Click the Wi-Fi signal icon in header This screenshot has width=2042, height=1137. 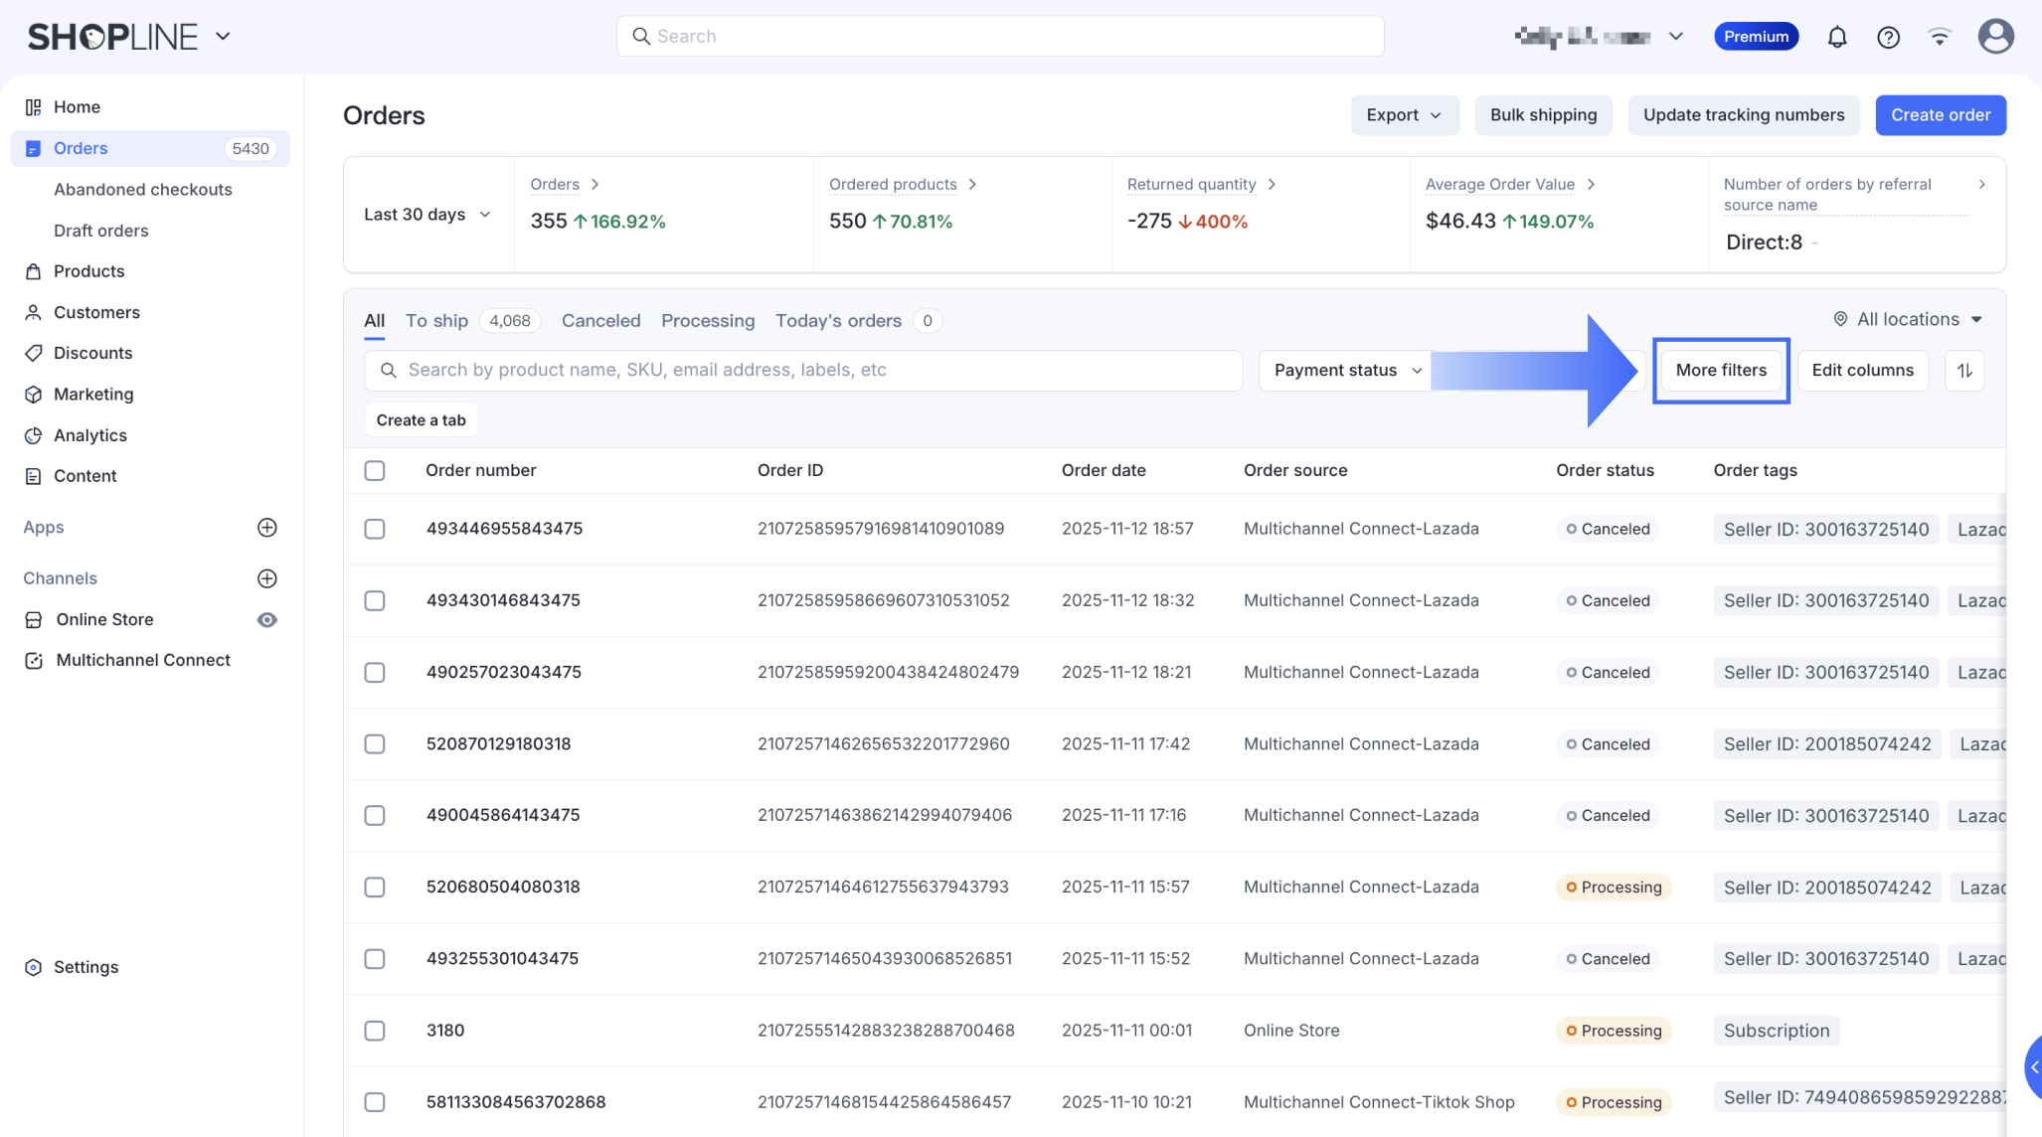click(x=1940, y=37)
